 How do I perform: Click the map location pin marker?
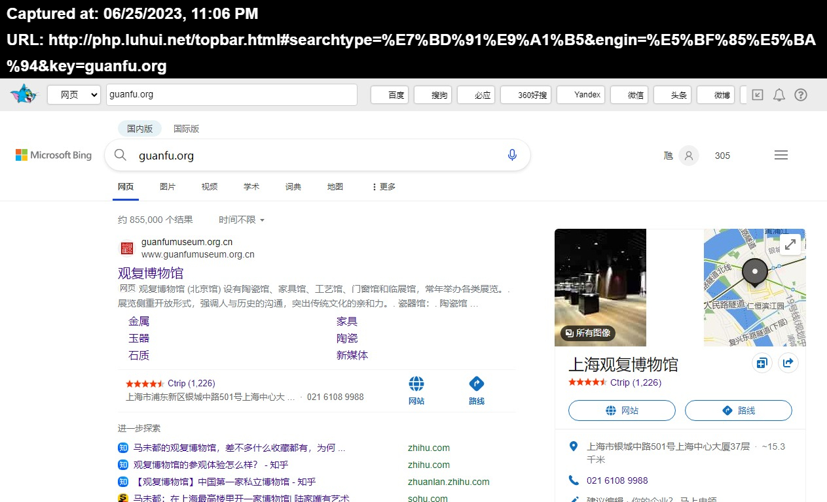pos(755,273)
